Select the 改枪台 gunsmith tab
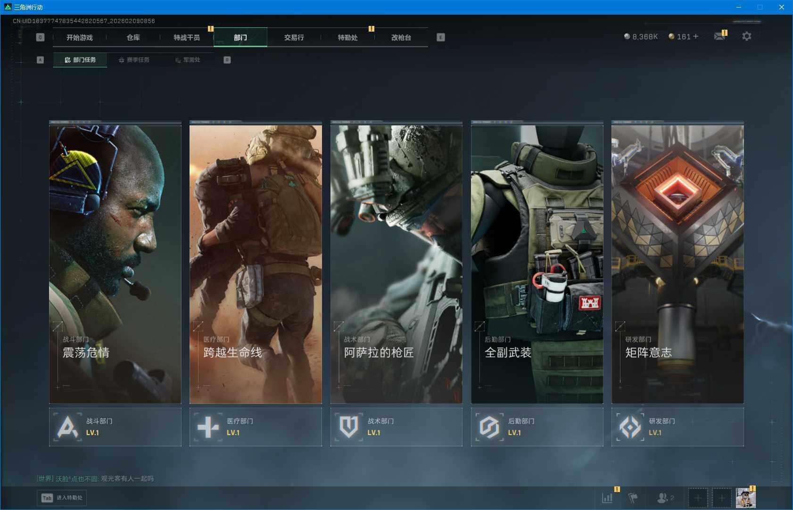793x510 pixels. point(401,38)
